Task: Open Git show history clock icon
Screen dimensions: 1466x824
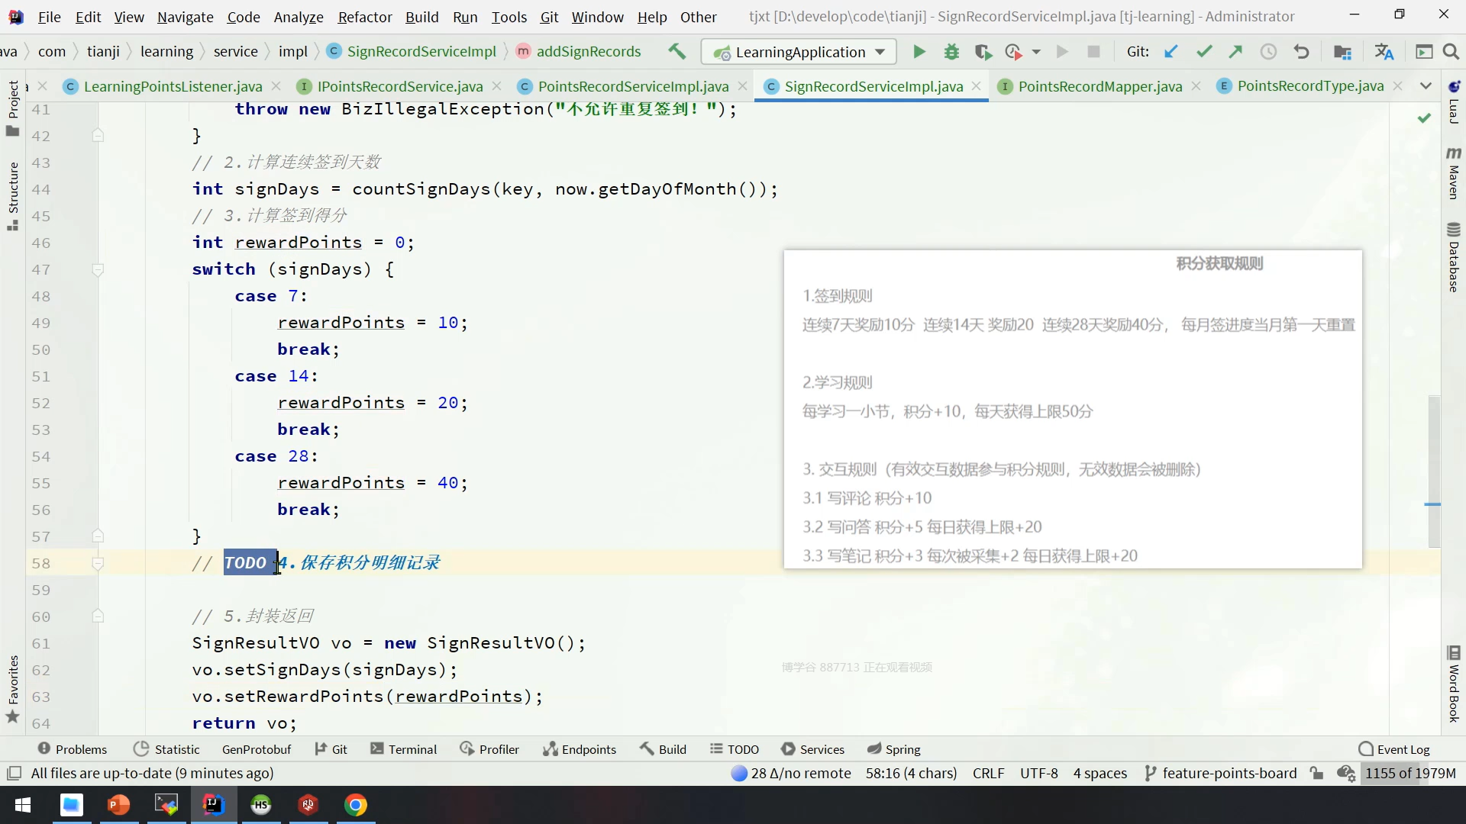Action: (1268, 52)
